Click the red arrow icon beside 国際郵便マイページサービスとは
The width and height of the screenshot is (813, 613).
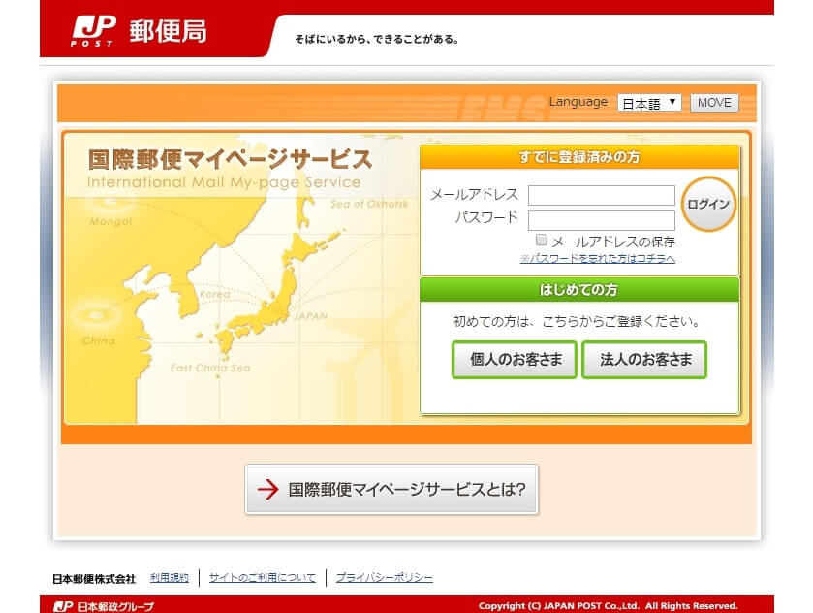267,490
